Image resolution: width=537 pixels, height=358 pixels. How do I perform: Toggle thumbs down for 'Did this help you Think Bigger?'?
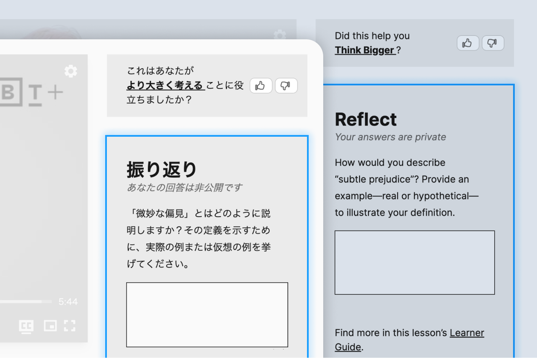click(493, 43)
